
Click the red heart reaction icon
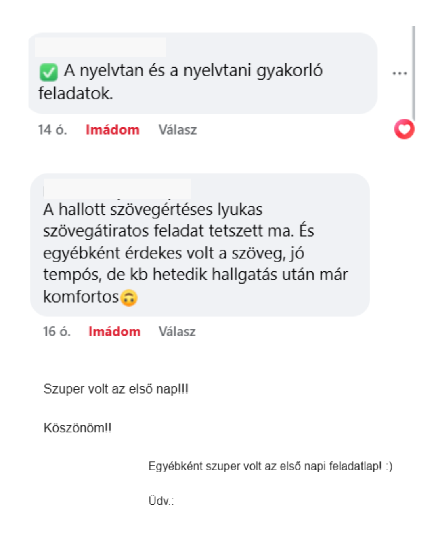click(x=404, y=129)
